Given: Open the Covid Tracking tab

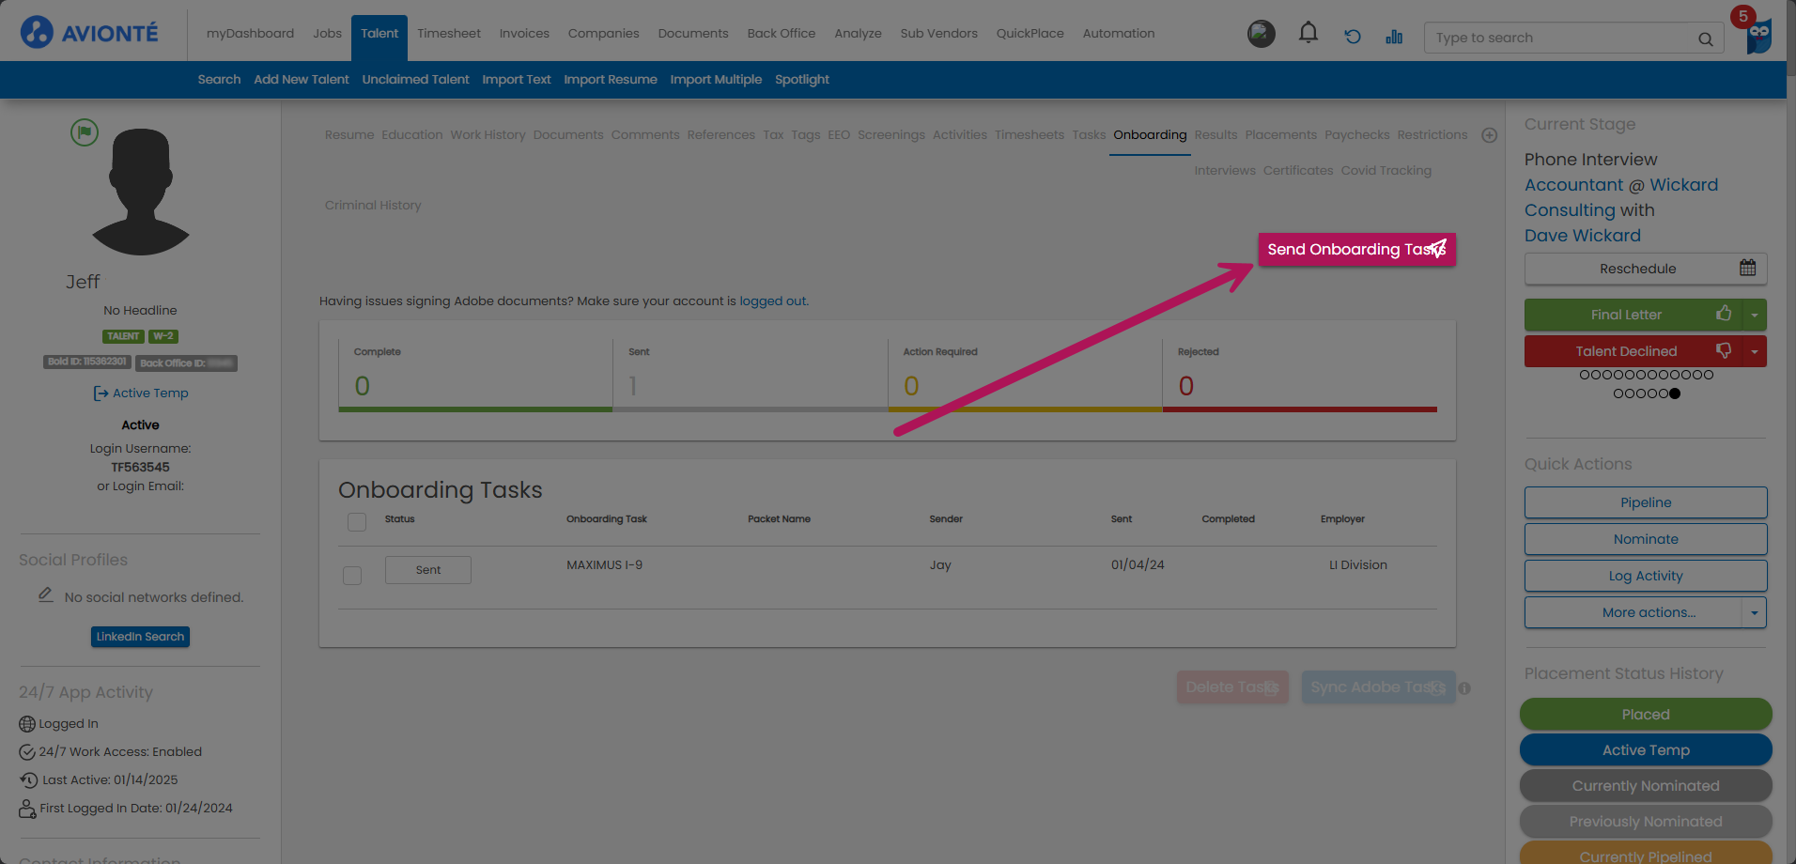Looking at the screenshot, I should 1386,171.
